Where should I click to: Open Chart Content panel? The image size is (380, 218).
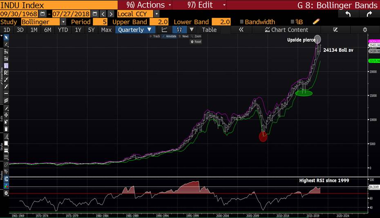click(286, 29)
